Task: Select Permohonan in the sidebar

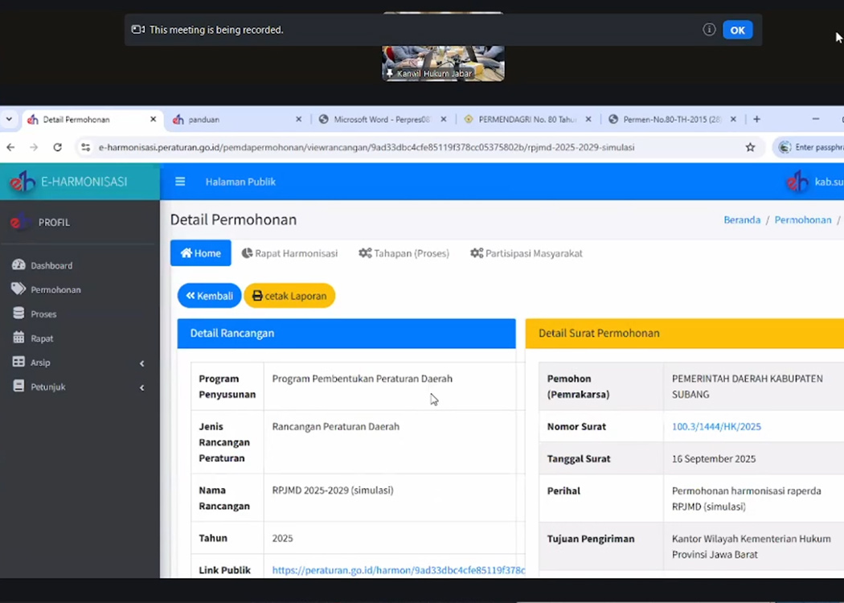Action: click(x=55, y=289)
